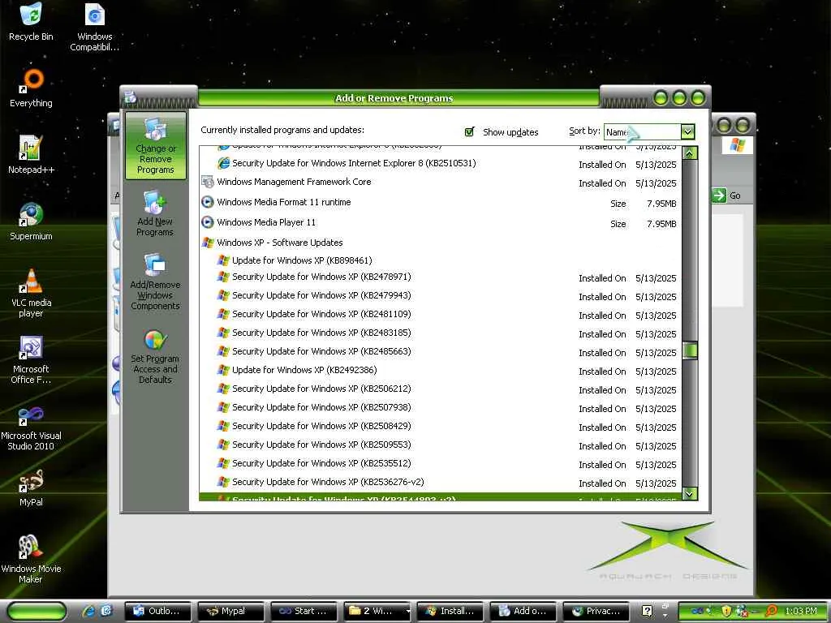The width and height of the screenshot is (831, 623).
Task: Click the Go arrow icon in background window
Action: click(x=719, y=195)
